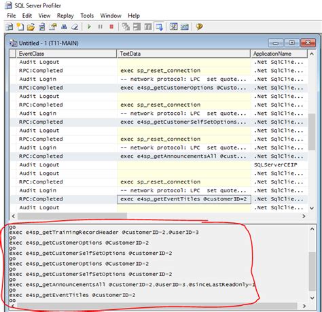Open the Replay menu
The width and height of the screenshot is (322, 312).
(x=65, y=16)
